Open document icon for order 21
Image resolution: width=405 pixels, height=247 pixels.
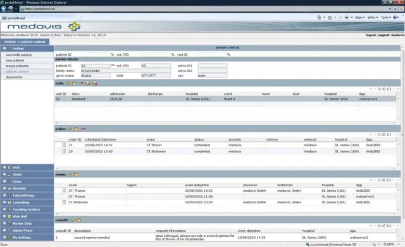click(x=64, y=145)
